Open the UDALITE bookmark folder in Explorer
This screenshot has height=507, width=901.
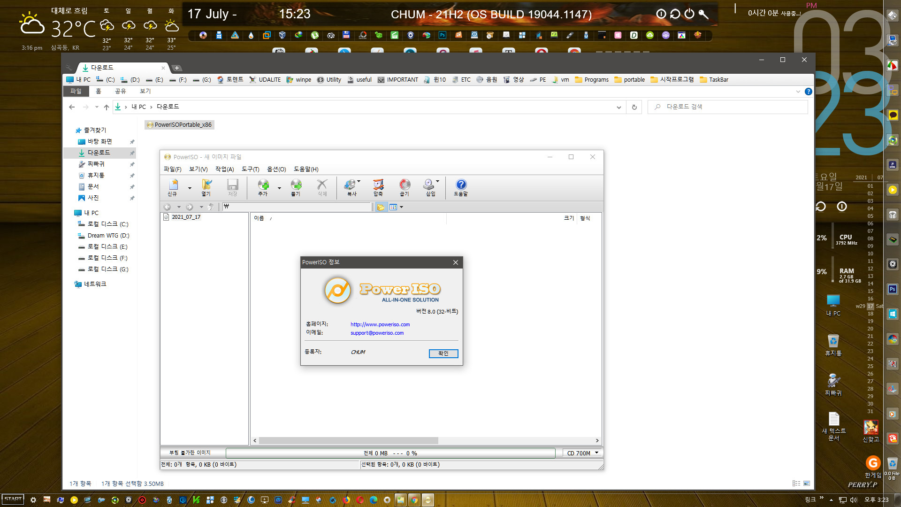click(265, 80)
